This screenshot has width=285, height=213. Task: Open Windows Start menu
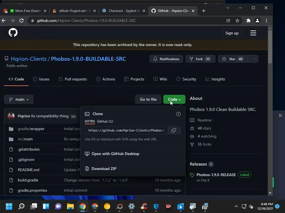pos(9,206)
